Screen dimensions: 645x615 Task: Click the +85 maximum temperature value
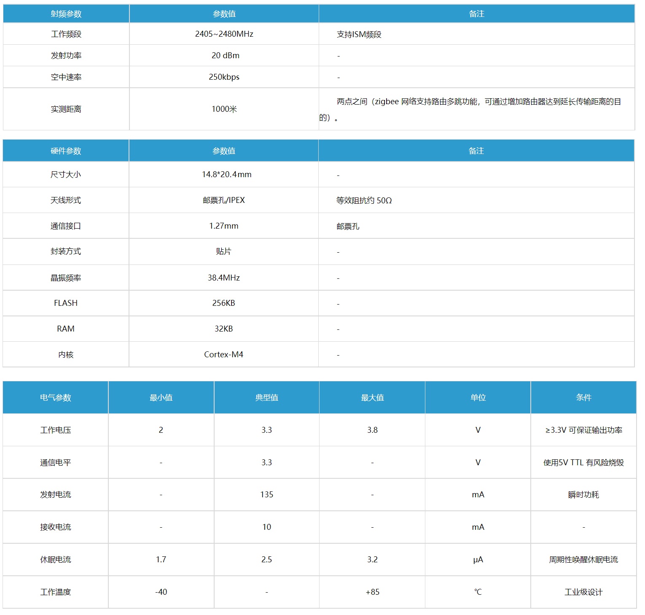(372, 592)
